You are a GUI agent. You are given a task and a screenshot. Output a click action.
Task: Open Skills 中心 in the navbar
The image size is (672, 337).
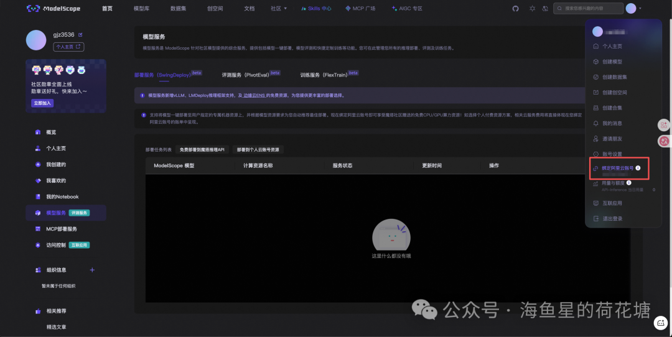tap(316, 9)
